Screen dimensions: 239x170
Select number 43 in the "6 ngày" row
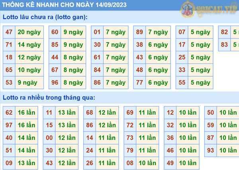click(139, 57)
